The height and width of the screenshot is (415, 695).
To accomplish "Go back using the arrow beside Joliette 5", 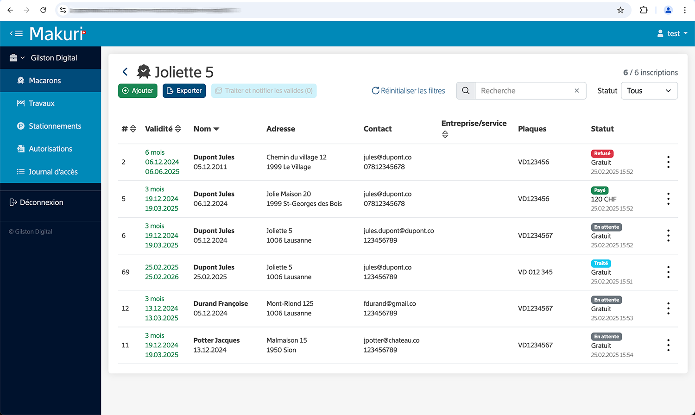I will click(x=125, y=72).
